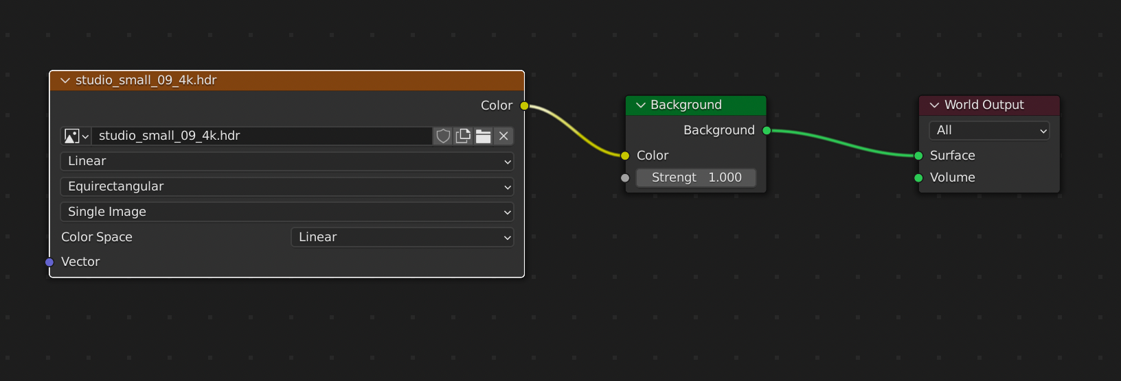Collapse the Background node
The image size is (1121, 381).
[640, 105]
